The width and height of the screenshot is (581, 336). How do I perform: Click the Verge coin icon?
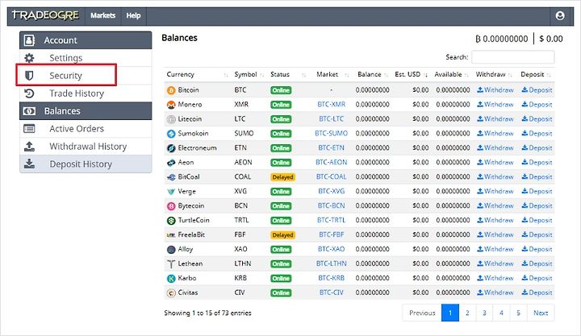coord(171,192)
